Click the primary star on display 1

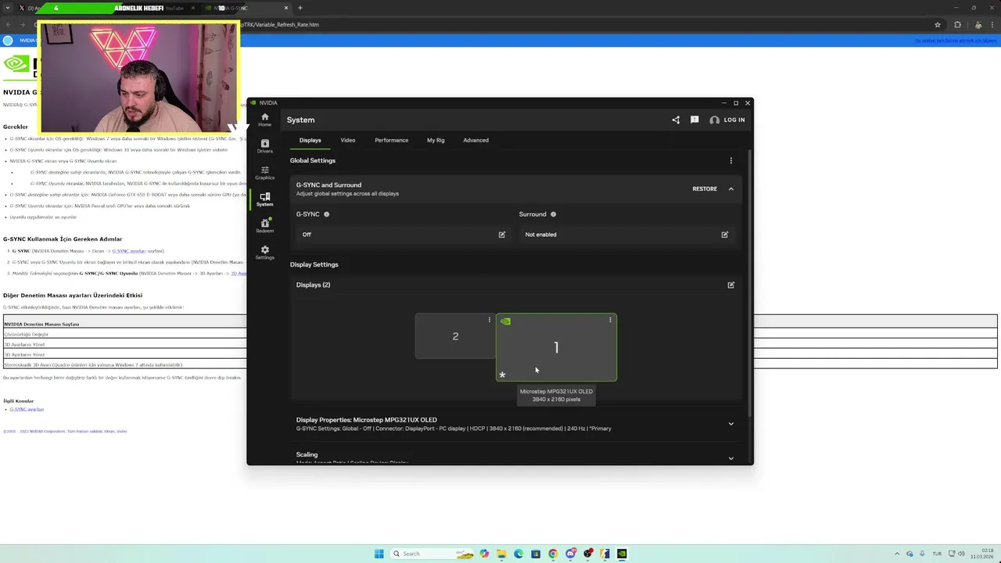pyautogui.click(x=502, y=375)
